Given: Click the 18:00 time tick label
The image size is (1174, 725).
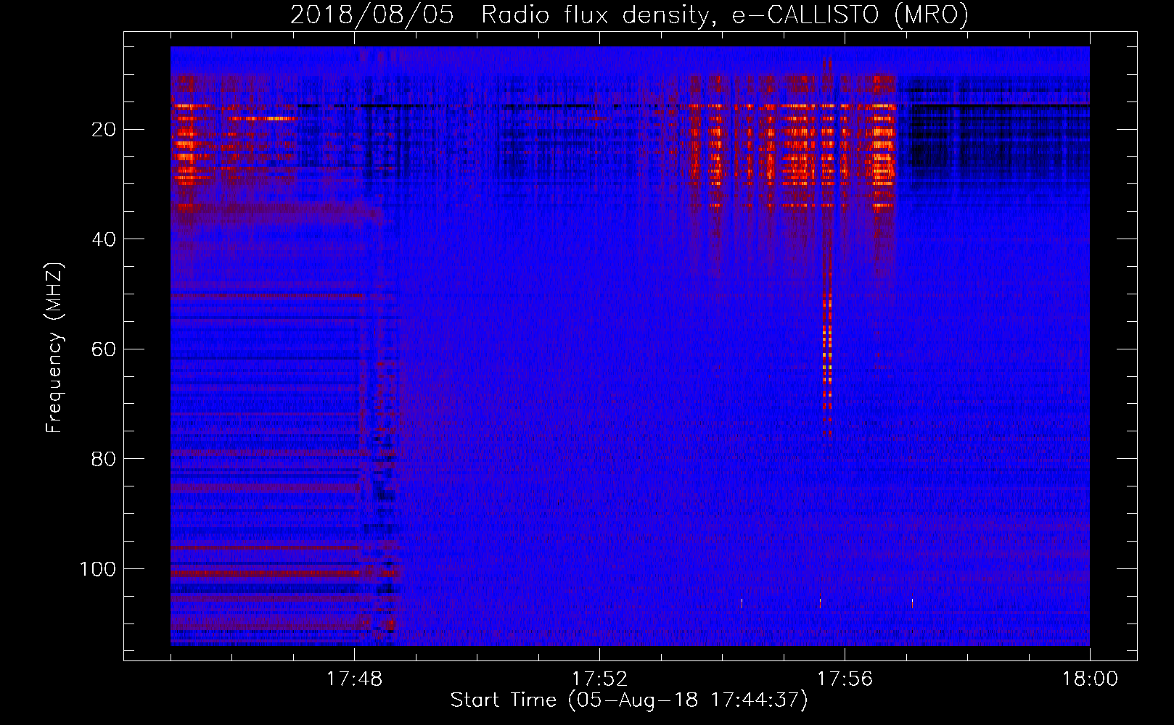Looking at the screenshot, I should 1090,679.
